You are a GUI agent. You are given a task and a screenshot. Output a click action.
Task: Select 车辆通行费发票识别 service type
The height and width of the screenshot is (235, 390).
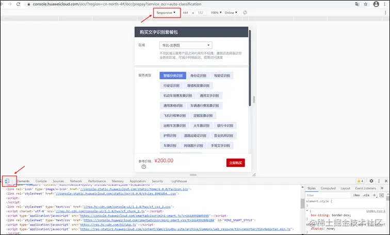(x=204, y=105)
